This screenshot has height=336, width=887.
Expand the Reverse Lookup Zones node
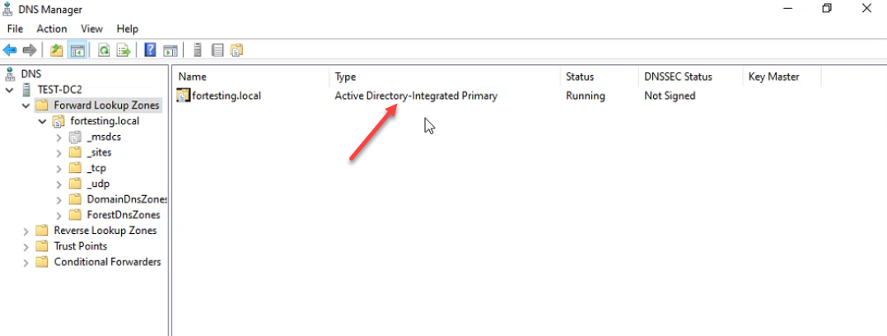point(26,231)
